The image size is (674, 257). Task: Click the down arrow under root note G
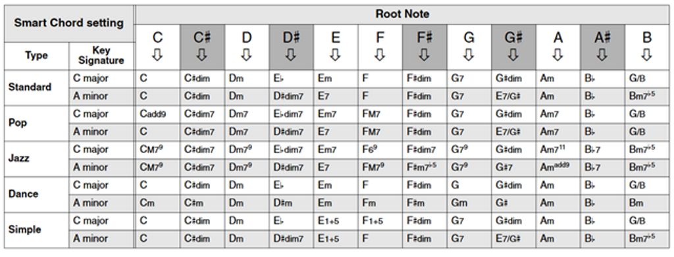point(469,56)
